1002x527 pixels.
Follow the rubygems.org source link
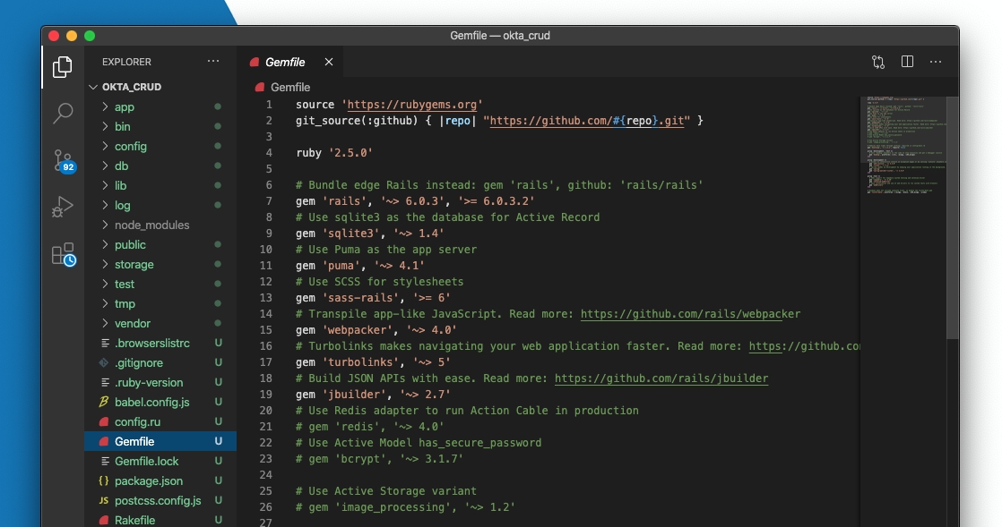414,104
